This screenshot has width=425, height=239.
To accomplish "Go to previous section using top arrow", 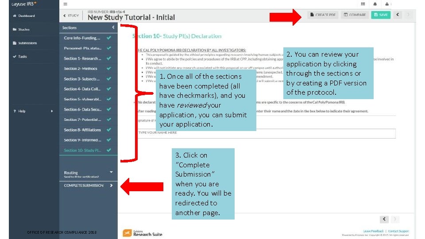I will click(398, 15).
